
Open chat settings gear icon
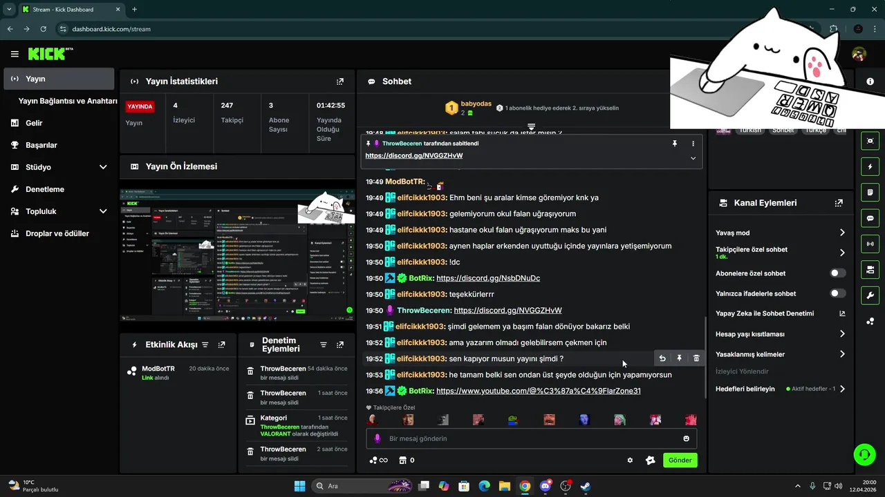[630, 460]
